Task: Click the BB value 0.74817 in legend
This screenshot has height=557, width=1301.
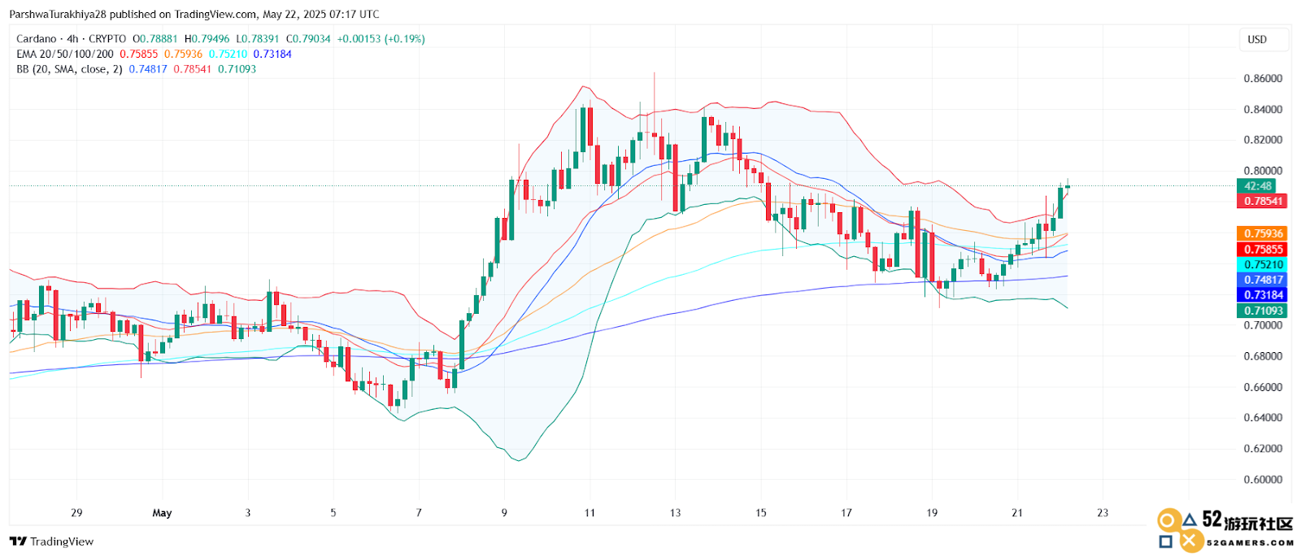Action: pos(148,70)
